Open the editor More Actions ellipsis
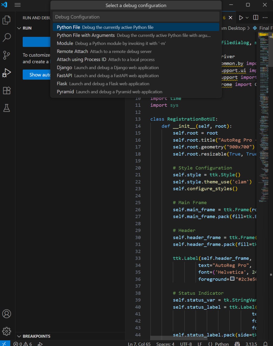Viewport: 273px width, 346px height. tap(265, 18)
